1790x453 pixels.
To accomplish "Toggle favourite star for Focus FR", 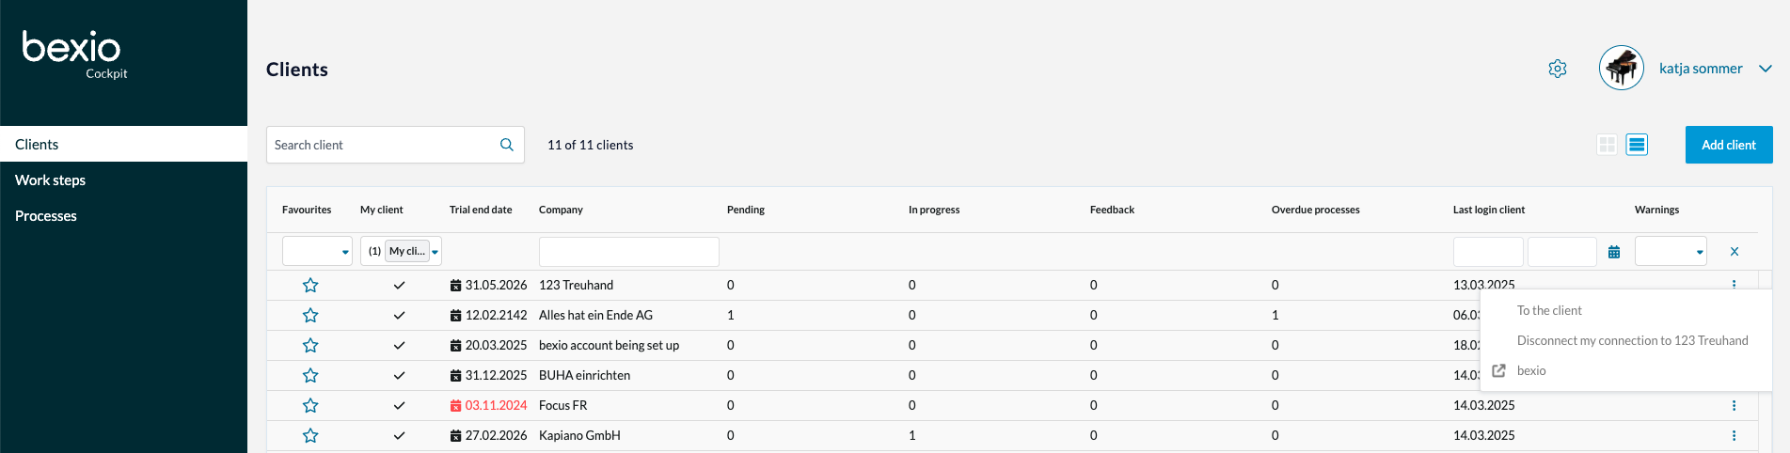I will [x=310, y=406].
